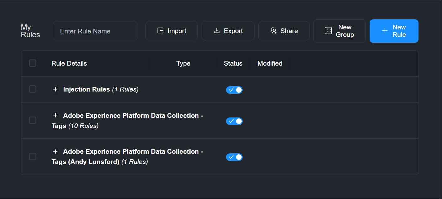Toggle status for Tags (Andy Lunsford) group
The width and height of the screenshot is (442, 199).
[x=234, y=157]
